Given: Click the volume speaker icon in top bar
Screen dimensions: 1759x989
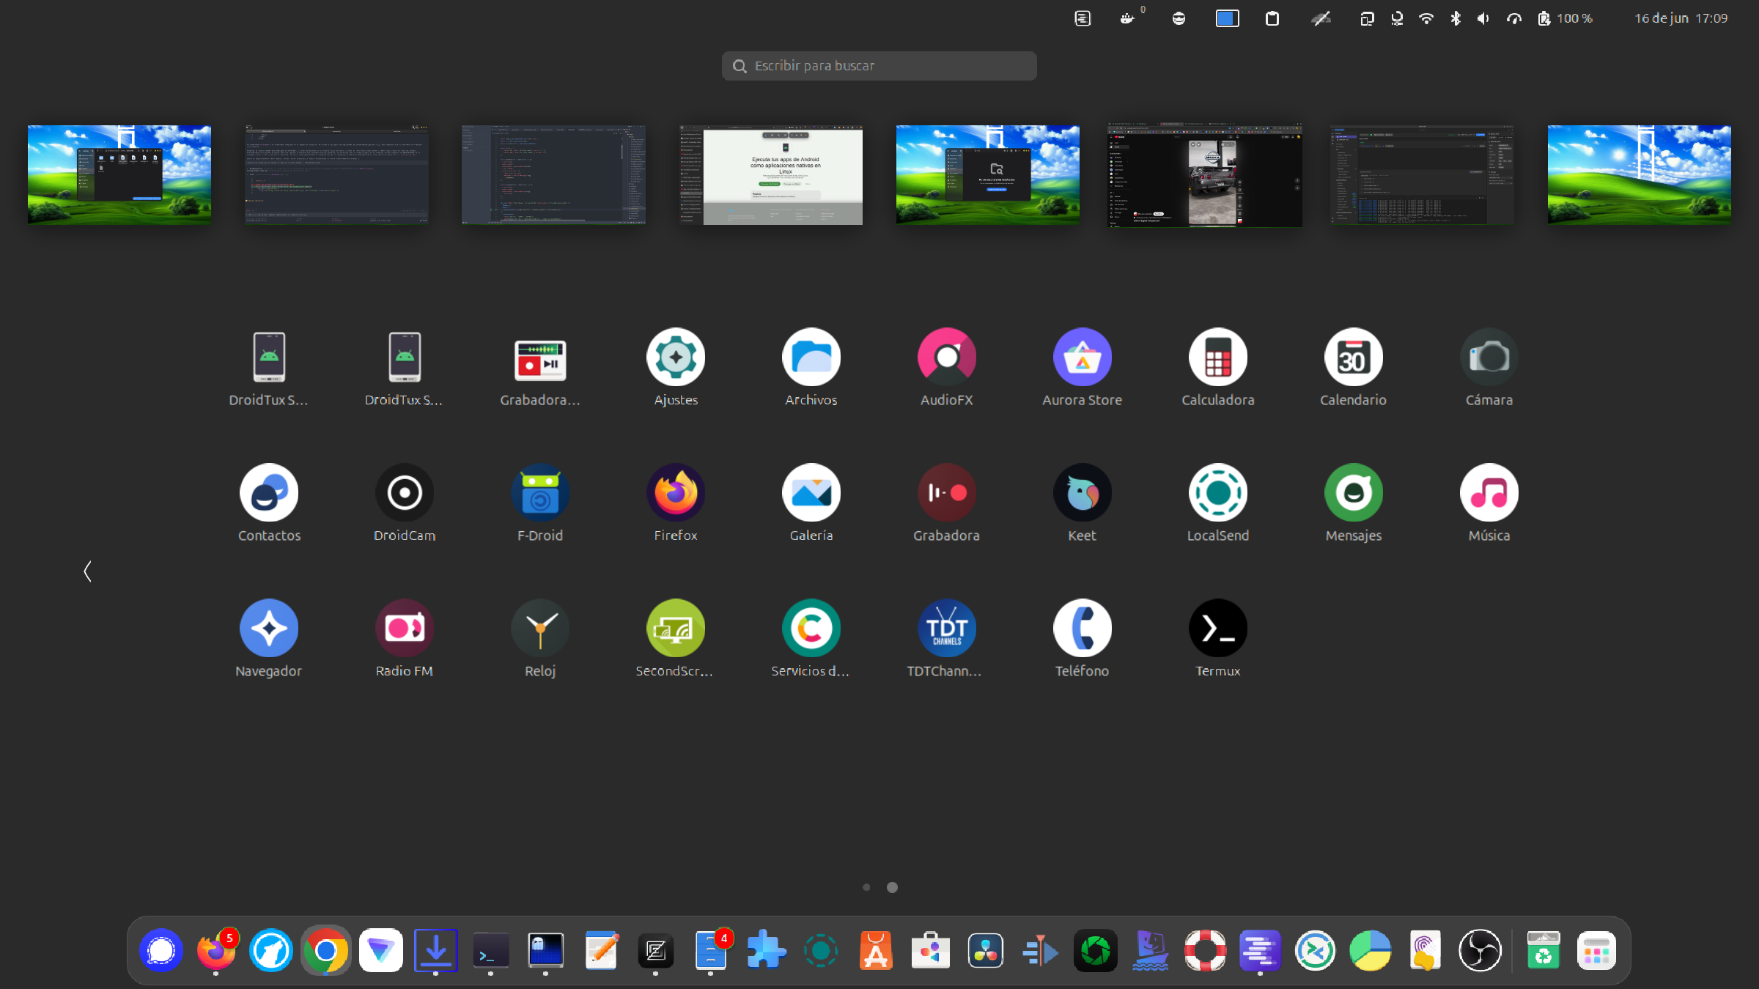Looking at the screenshot, I should [1483, 18].
